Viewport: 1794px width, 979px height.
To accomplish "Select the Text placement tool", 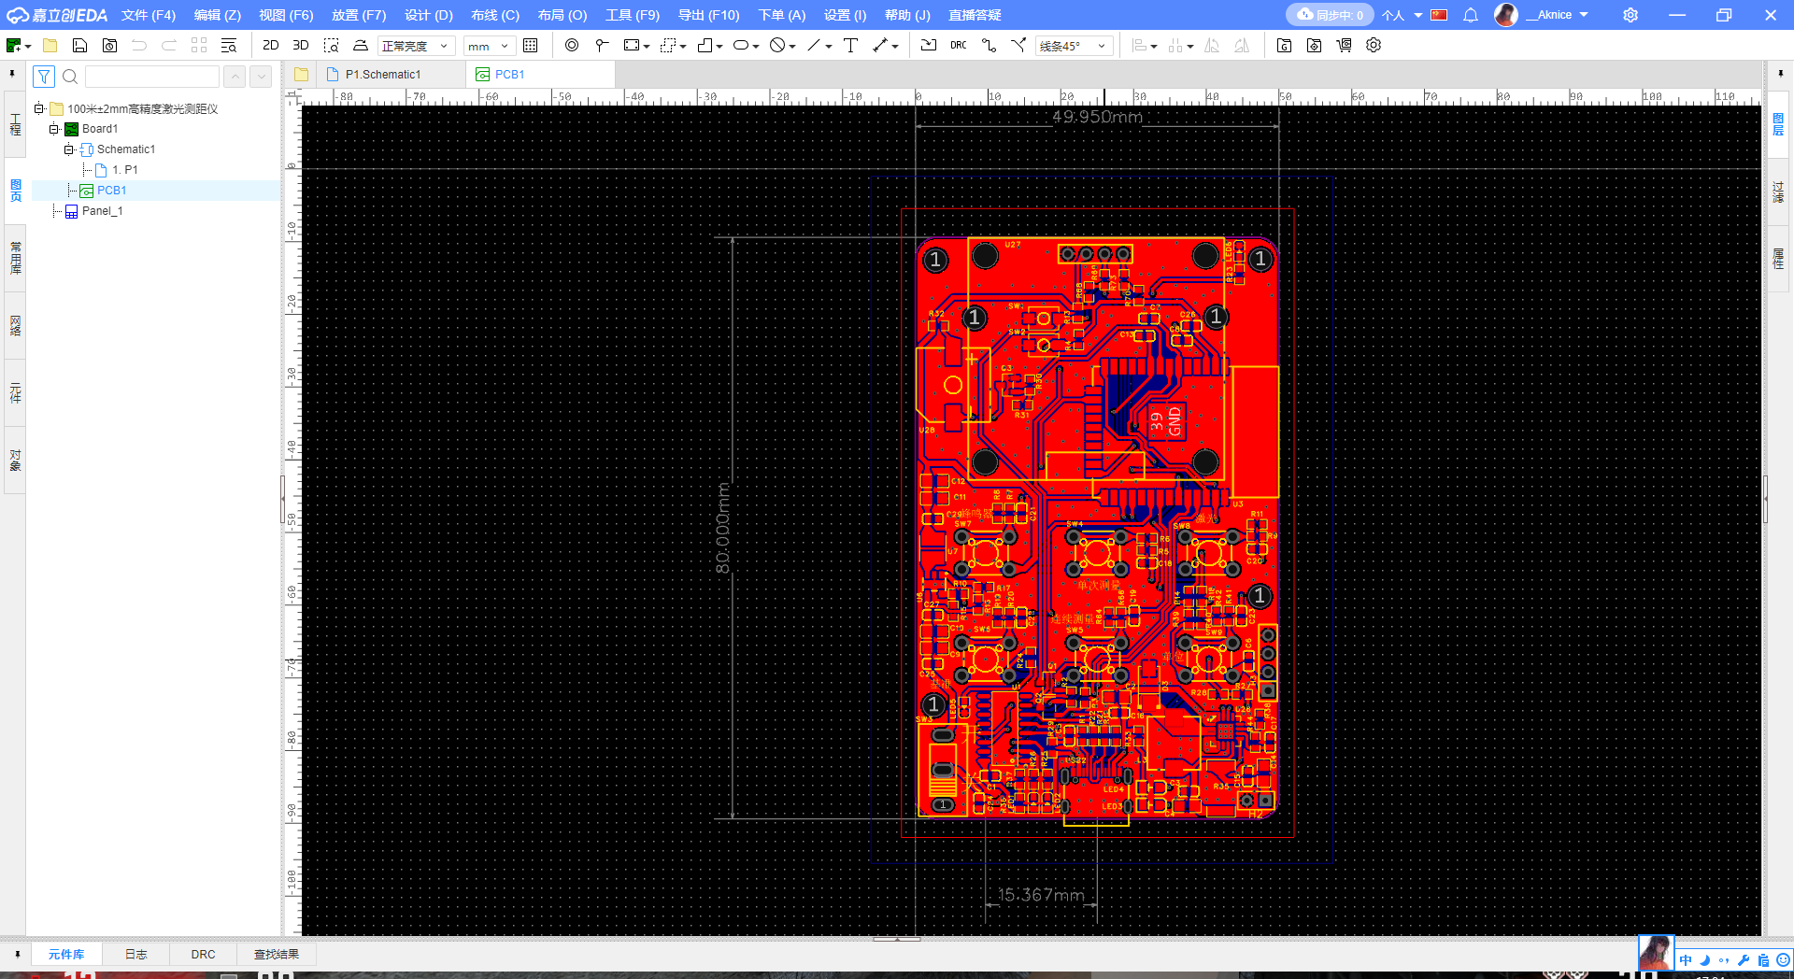I will click(850, 45).
